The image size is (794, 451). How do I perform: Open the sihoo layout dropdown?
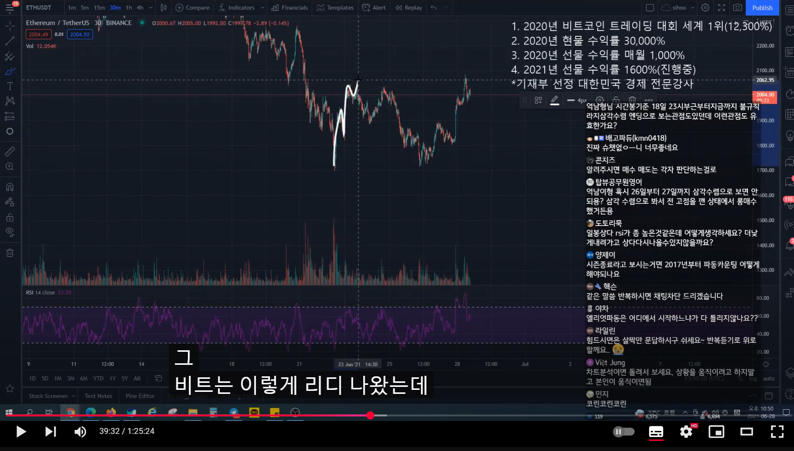678,8
